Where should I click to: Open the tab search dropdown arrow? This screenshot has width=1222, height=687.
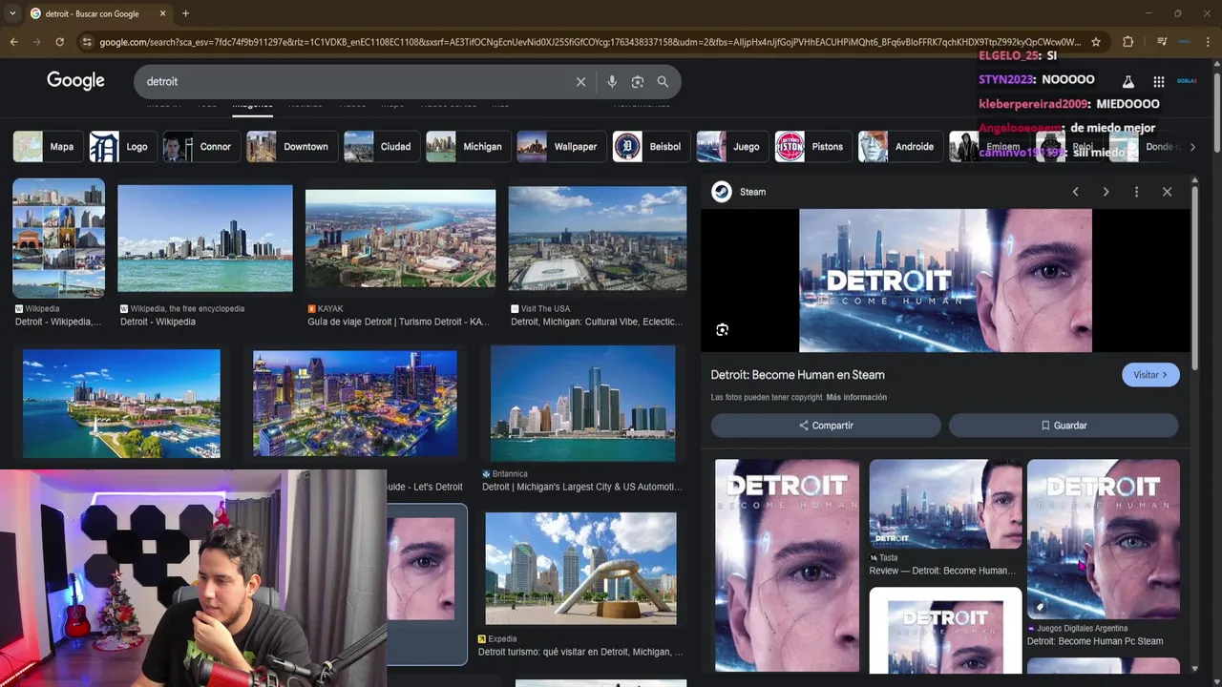pos(11,13)
